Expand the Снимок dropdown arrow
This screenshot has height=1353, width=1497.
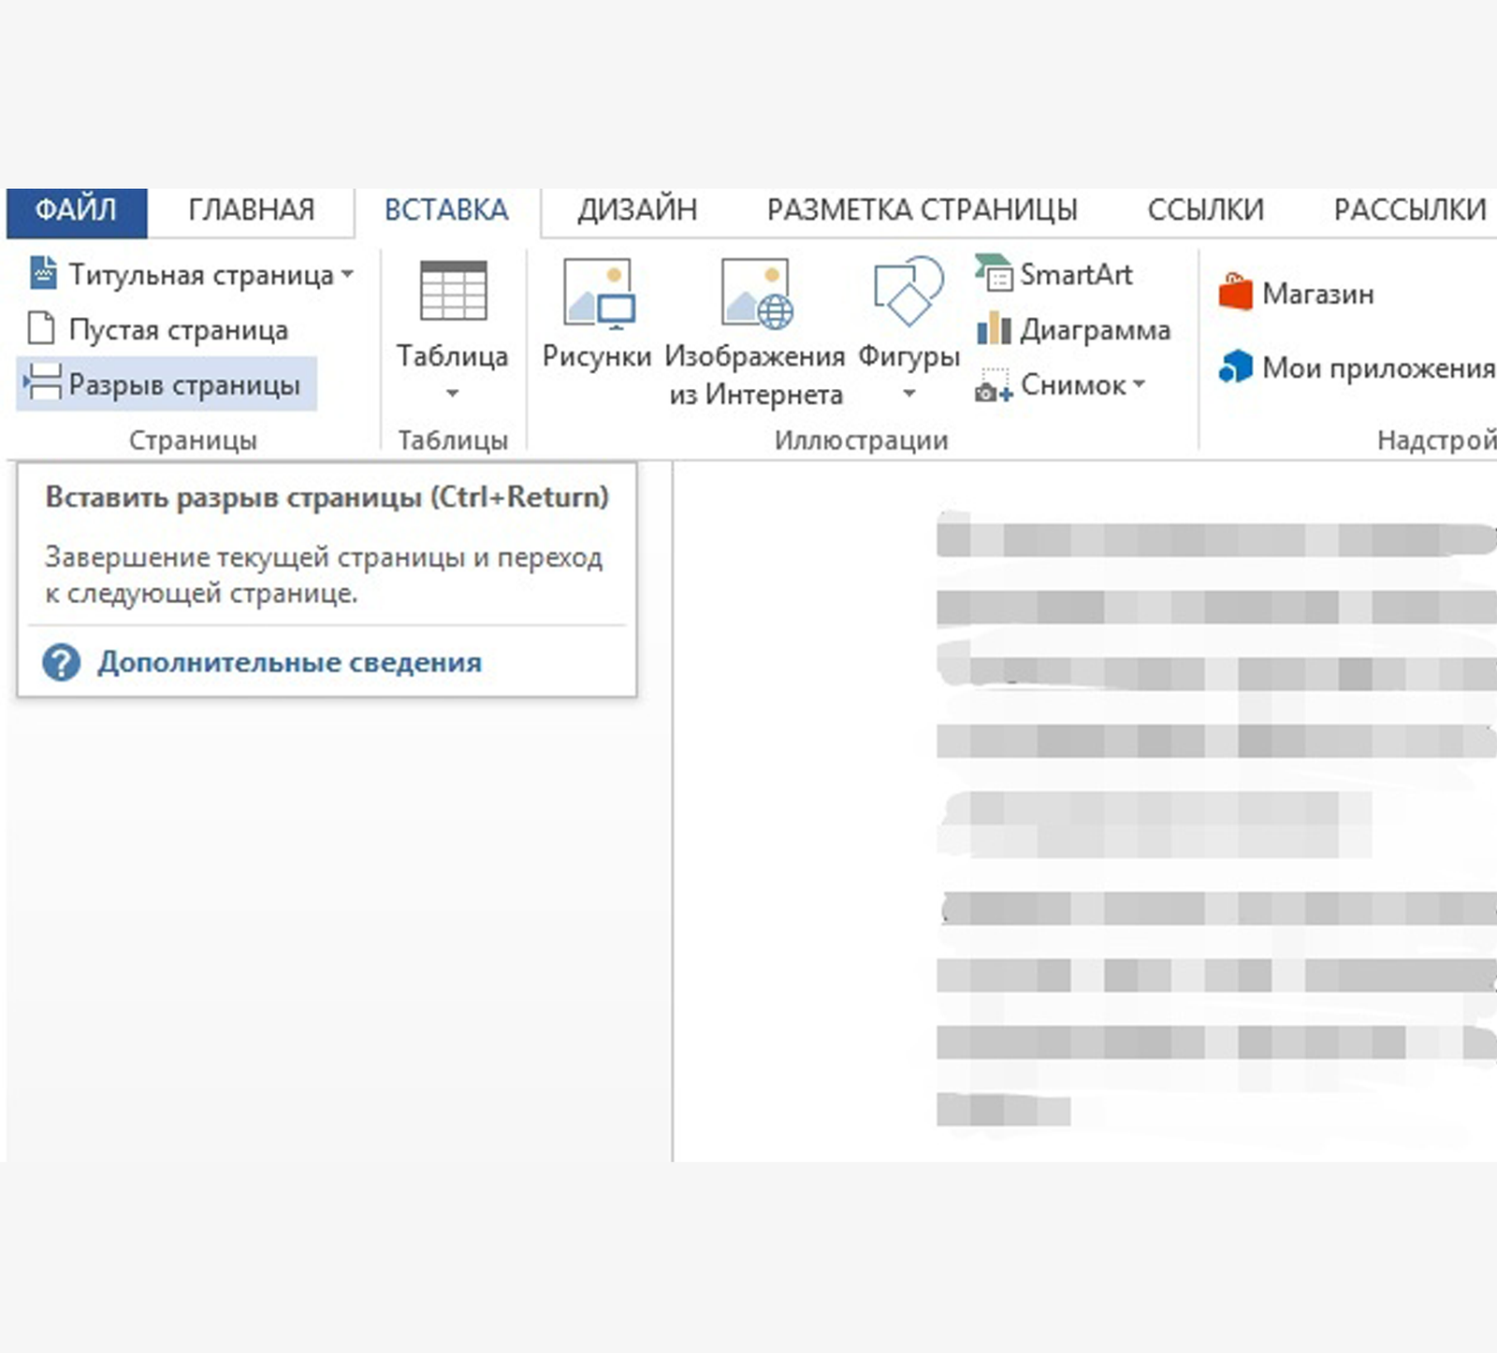[x=1139, y=384]
